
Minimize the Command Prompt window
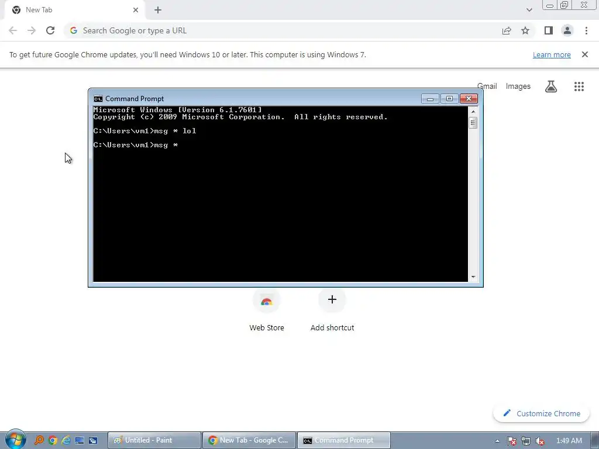point(430,99)
